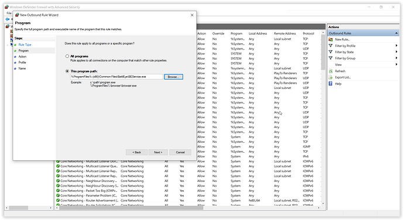Click the Refresh icon in Actions pane

click(331, 71)
